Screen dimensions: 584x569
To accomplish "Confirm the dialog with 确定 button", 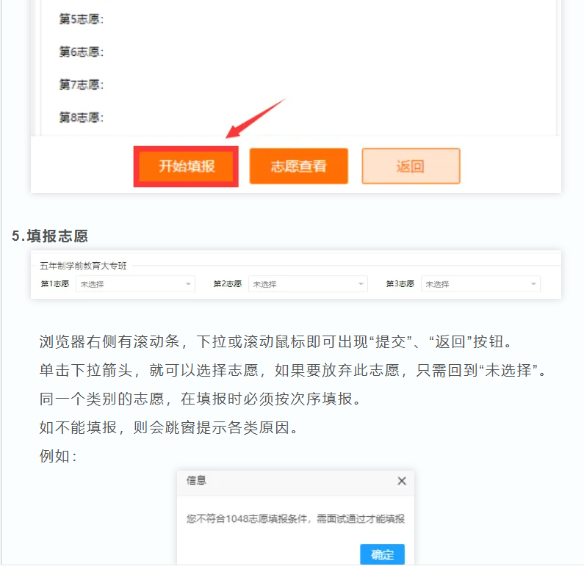I will pyautogui.click(x=382, y=554).
